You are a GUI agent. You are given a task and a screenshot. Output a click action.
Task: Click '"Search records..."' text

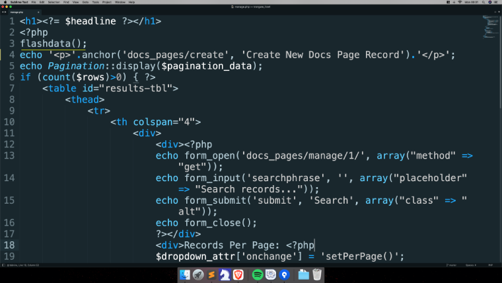[250, 189]
